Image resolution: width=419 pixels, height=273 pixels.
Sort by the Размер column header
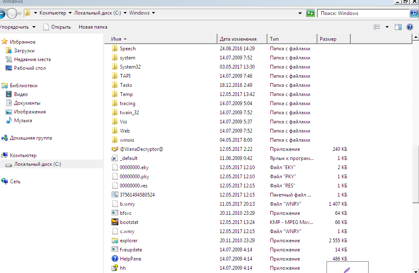(x=334, y=39)
